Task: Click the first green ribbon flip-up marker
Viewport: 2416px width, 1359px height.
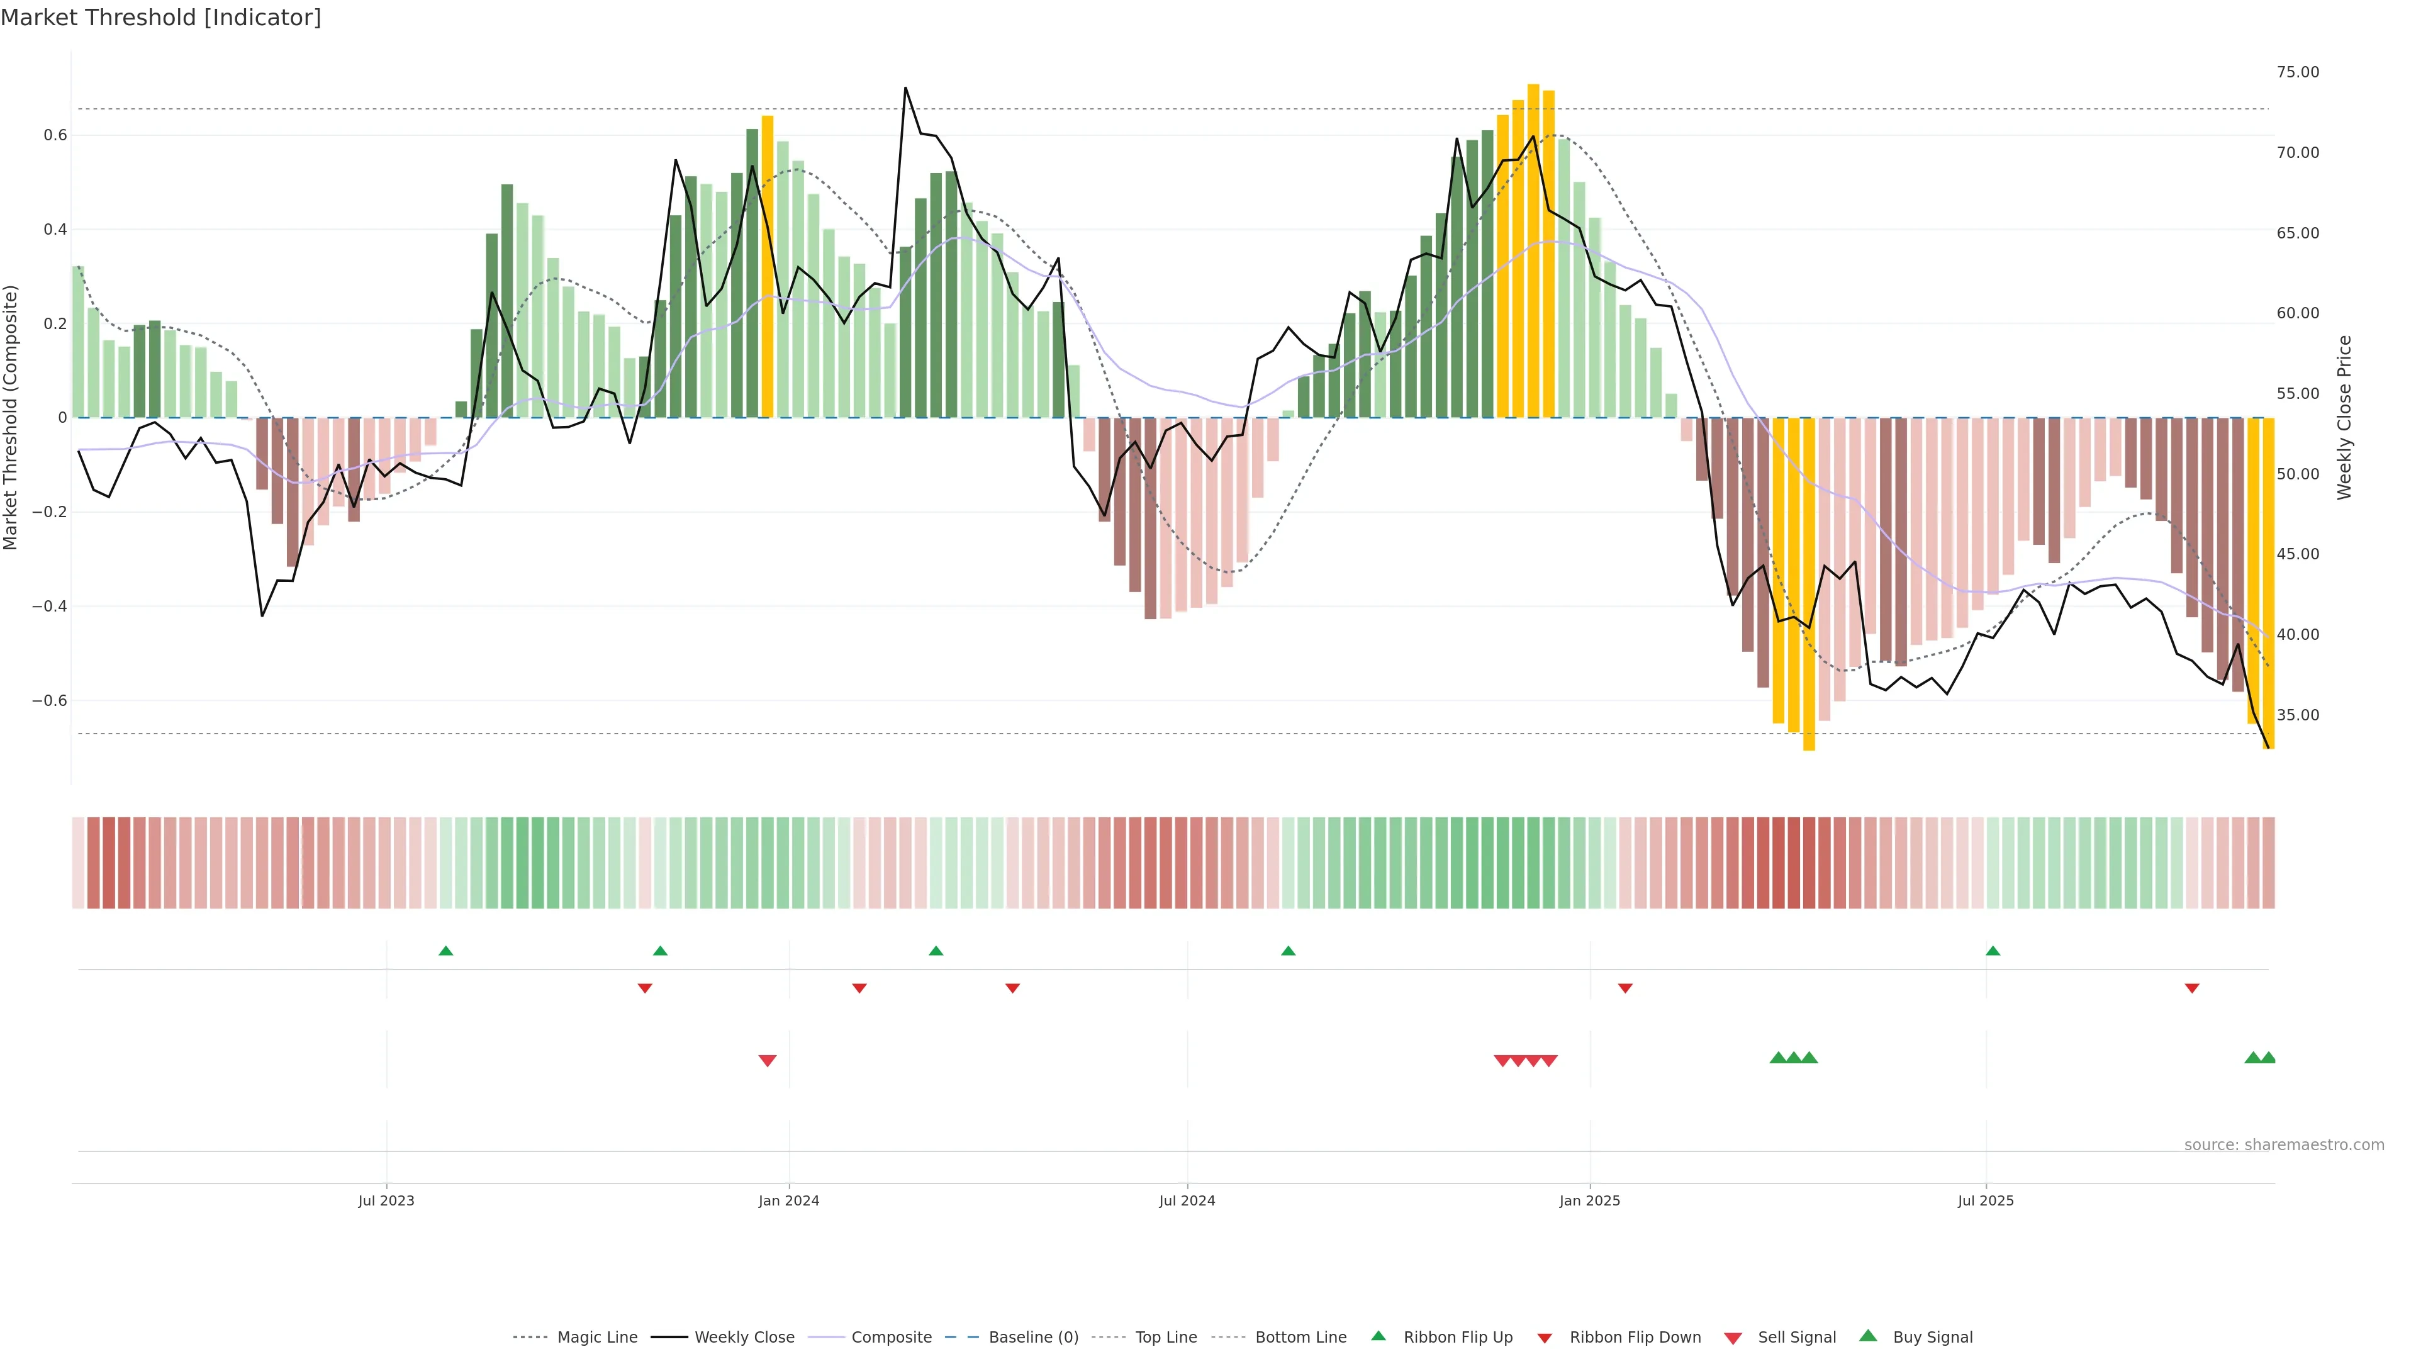Action: (x=445, y=951)
